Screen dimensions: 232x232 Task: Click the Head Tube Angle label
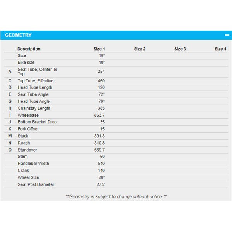[34, 101]
